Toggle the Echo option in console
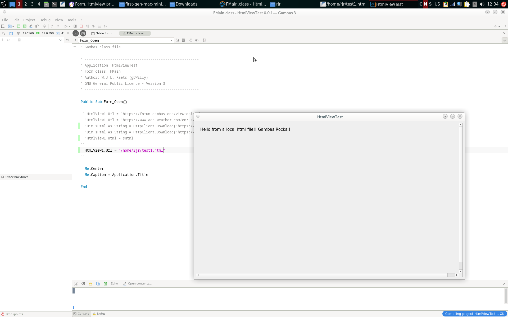Screen dimensions: 508x317 [x=114, y=284]
